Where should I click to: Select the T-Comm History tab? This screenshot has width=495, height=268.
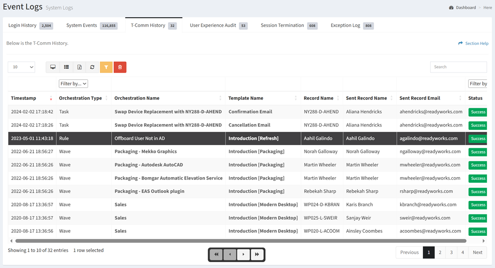click(154, 25)
